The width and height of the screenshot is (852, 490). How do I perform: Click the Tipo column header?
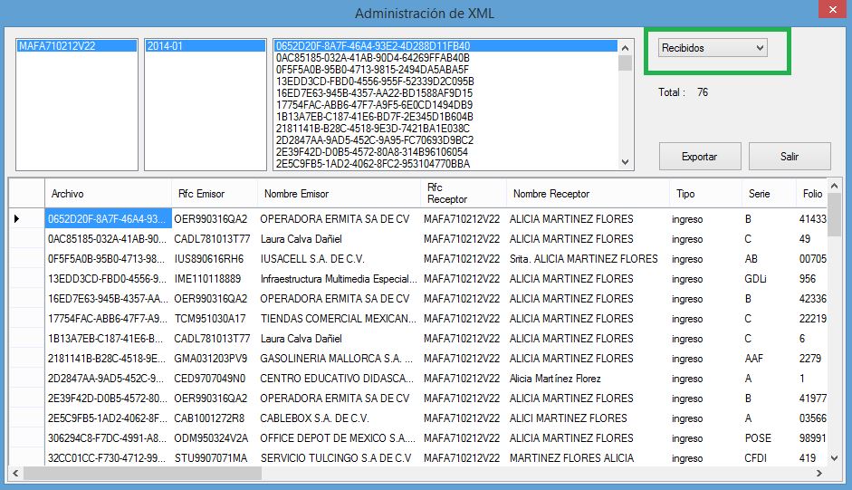click(x=705, y=194)
